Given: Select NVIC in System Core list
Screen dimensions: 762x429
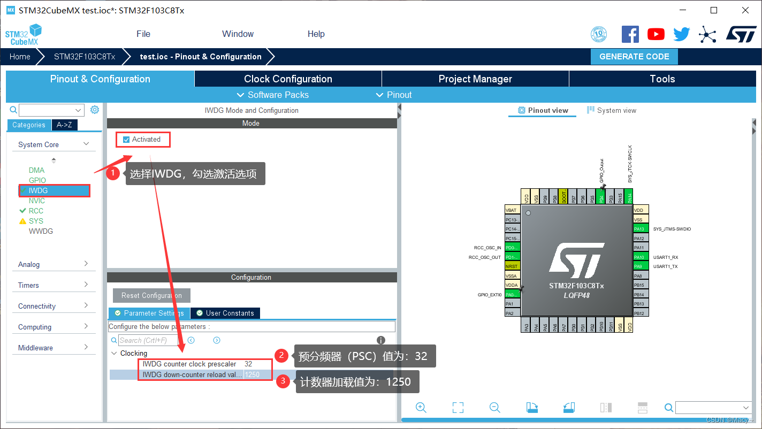Looking at the screenshot, I should (x=37, y=201).
